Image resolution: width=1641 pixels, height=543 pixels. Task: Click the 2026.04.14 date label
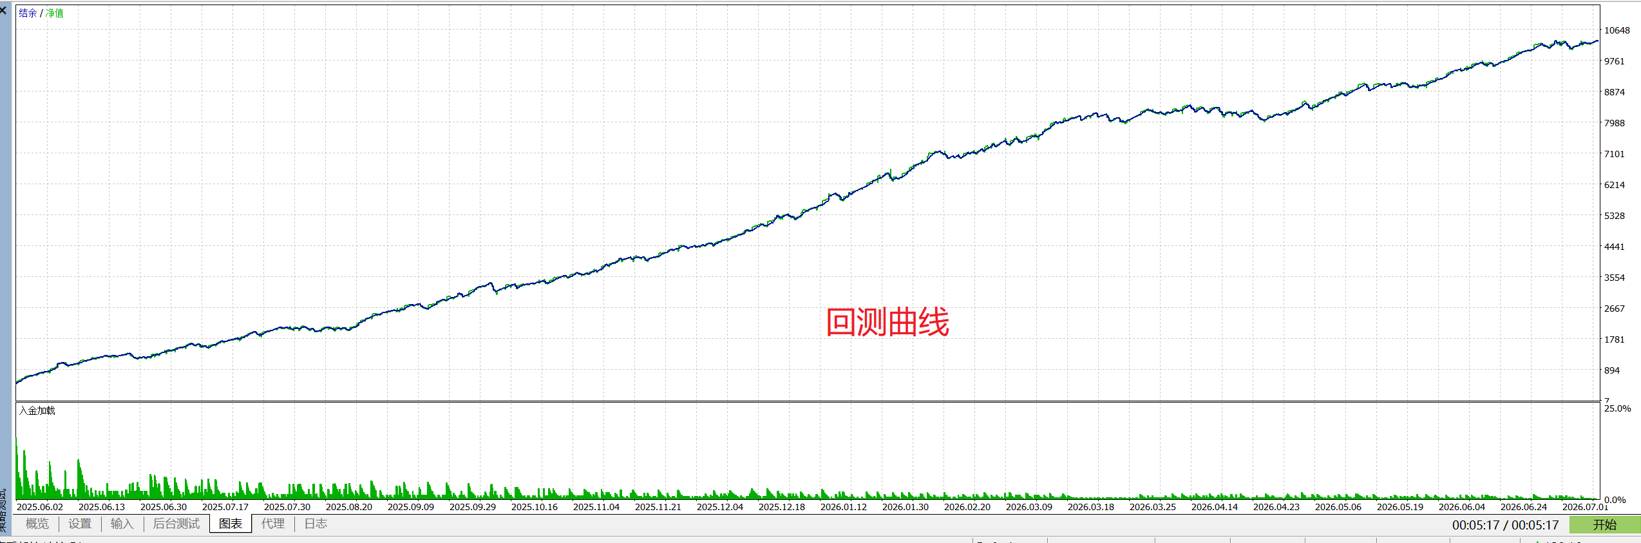tap(1215, 507)
